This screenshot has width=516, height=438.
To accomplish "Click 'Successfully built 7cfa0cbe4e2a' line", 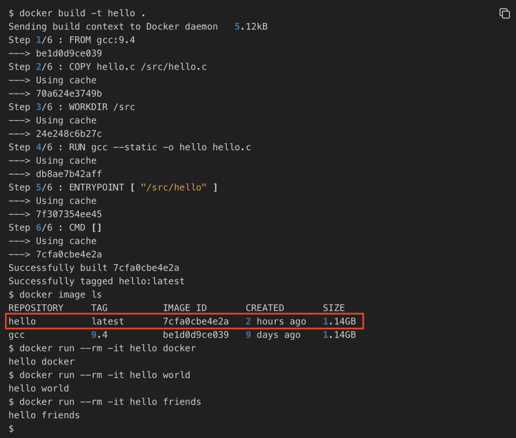I will click(x=94, y=268).
